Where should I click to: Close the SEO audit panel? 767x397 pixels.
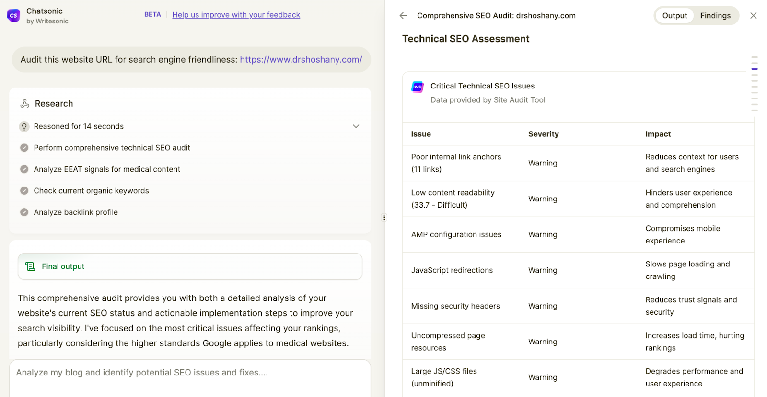753,16
